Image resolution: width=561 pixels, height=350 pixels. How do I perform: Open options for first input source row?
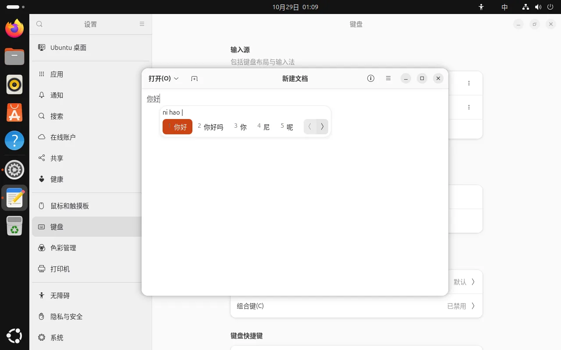pyautogui.click(x=469, y=83)
